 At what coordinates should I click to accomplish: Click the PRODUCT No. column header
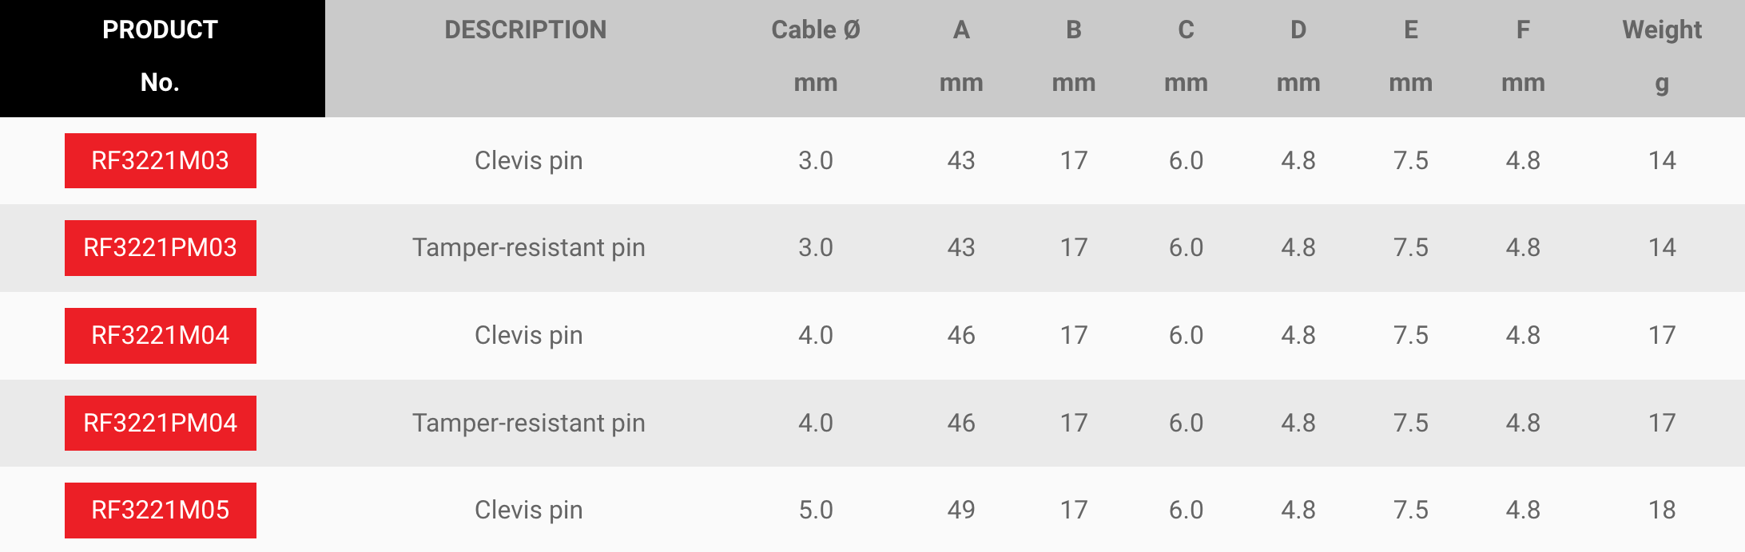tap(160, 56)
